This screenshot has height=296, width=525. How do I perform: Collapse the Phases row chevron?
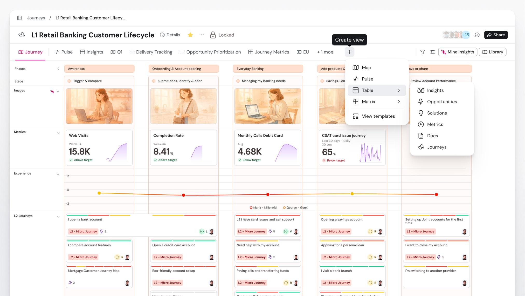[x=58, y=69]
